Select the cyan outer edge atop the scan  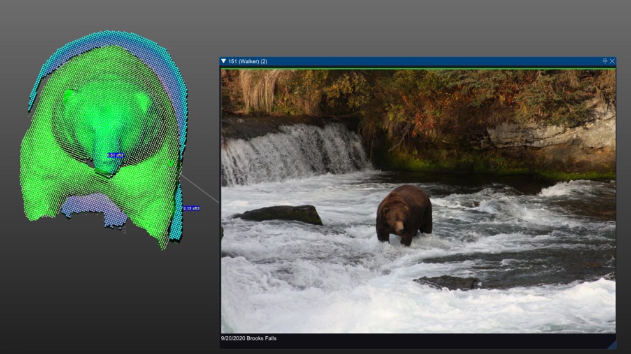point(108,38)
